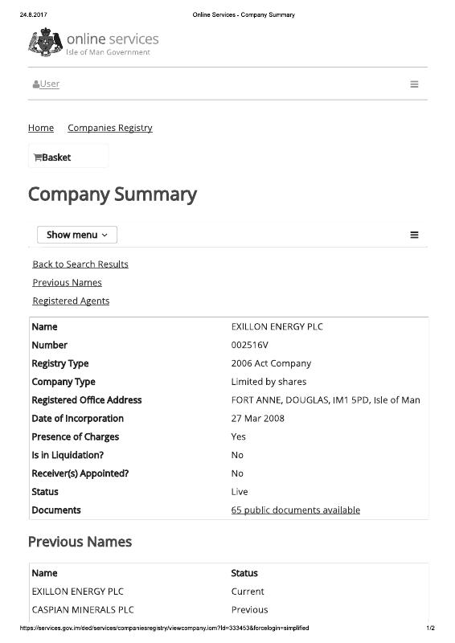Open the hamburger menu in Company Summary bar
The height and width of the screenshot is (643, 455).
(x=414, y=235)
